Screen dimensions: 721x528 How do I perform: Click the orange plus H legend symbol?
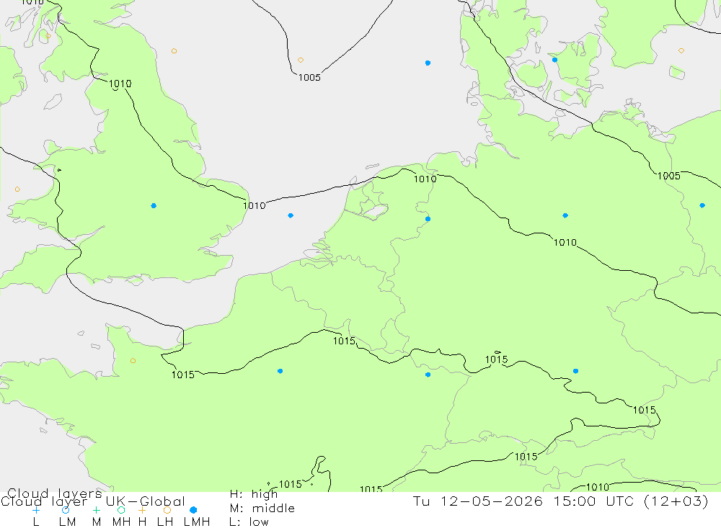(x=142, y=510)
